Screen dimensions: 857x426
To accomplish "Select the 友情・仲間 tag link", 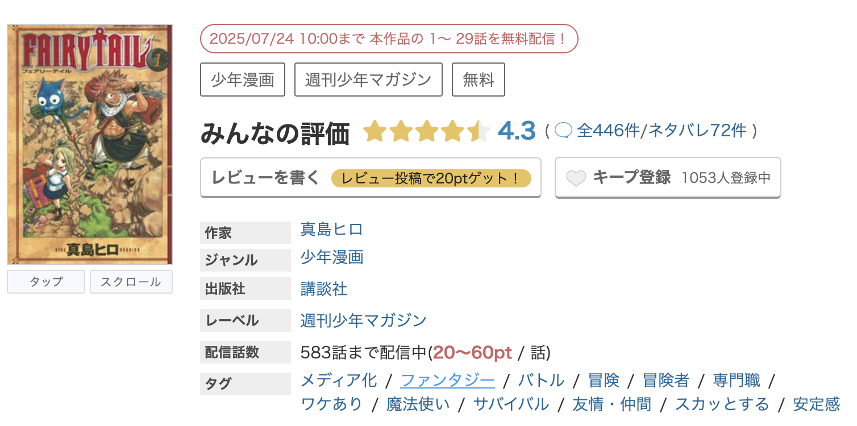I will [611, 404].
